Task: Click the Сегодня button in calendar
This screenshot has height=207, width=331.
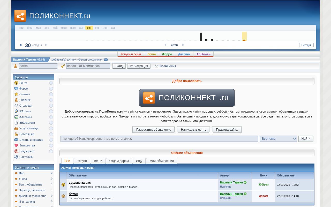Action: click(306, 45)
